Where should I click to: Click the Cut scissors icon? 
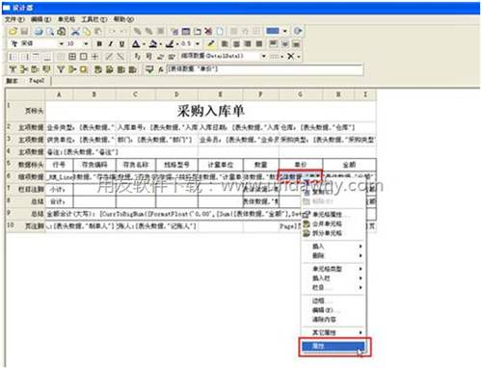pyautogui.click(x=75, y=31)
